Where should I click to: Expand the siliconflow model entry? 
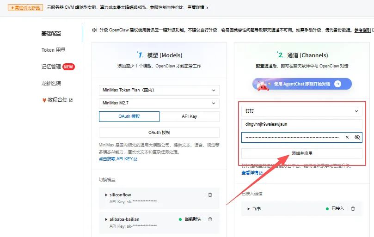tap(106, 195)
